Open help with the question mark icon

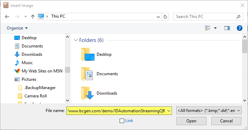pos(240,28)
